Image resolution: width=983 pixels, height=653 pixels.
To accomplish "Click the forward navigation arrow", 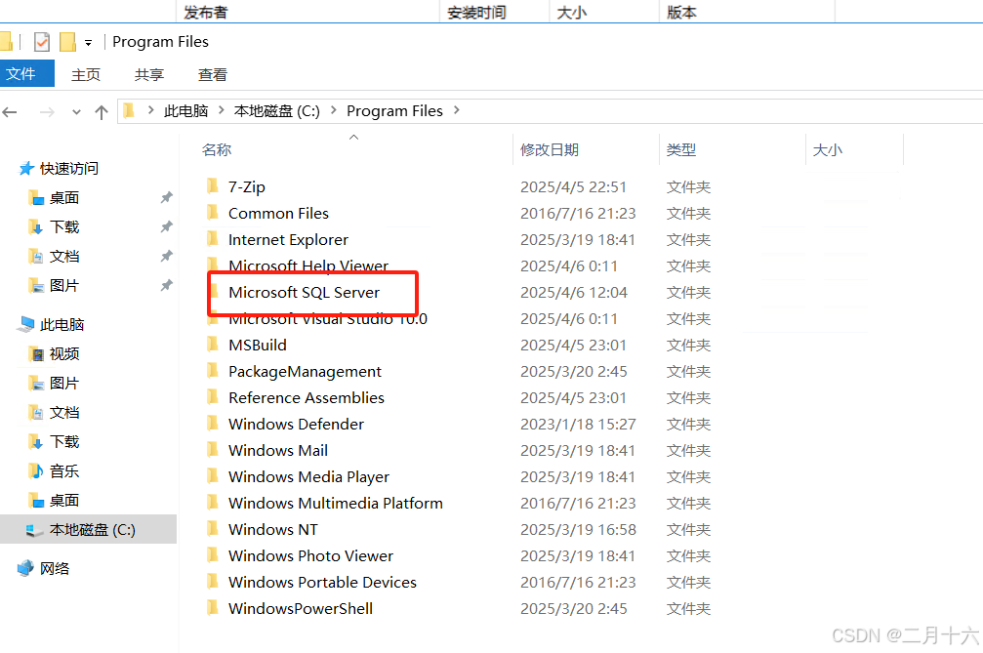I will coord(47,112).
